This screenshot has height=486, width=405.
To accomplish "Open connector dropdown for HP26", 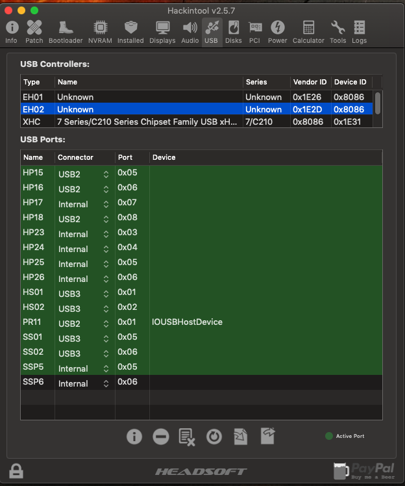I will click(x=84, y=279).
